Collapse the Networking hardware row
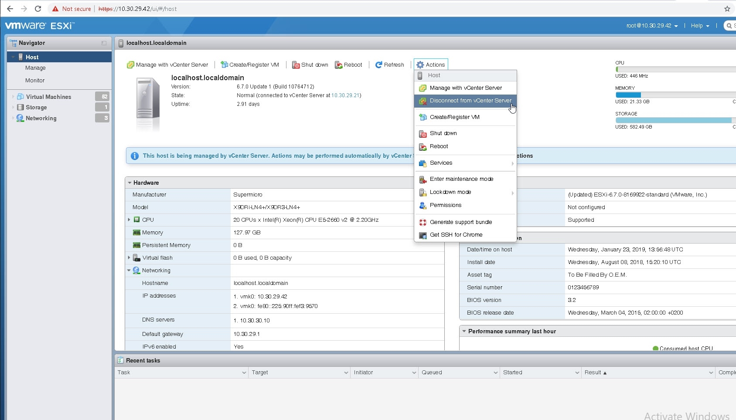Viewport: 736px width, 420px height. 129,271
